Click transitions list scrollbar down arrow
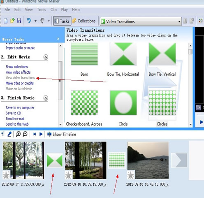The height and width of the screenshot is (198, 204). click(190, 124)
